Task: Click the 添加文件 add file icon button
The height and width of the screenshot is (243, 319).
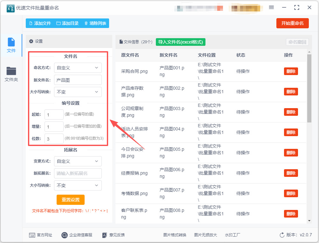Action: (x=40, y=23)
